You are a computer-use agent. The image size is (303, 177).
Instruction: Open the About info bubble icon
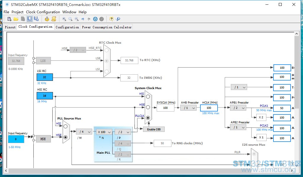coord(118,19)
